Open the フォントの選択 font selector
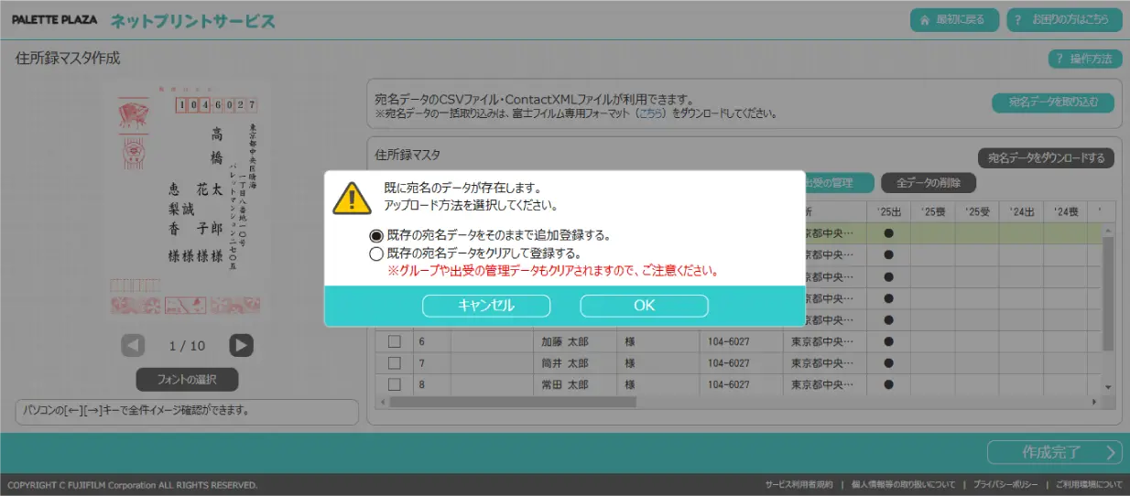This screenshot has width=1130, height=496. click(x=187, y=379)
